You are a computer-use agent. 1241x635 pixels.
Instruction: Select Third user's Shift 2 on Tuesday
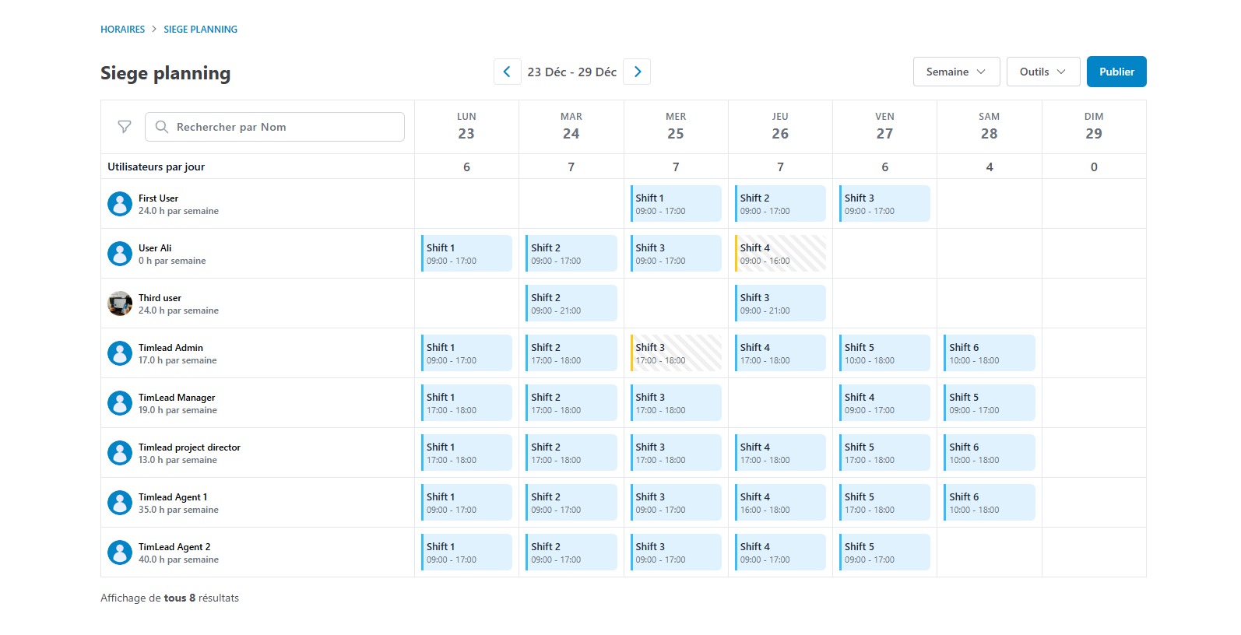571,303
